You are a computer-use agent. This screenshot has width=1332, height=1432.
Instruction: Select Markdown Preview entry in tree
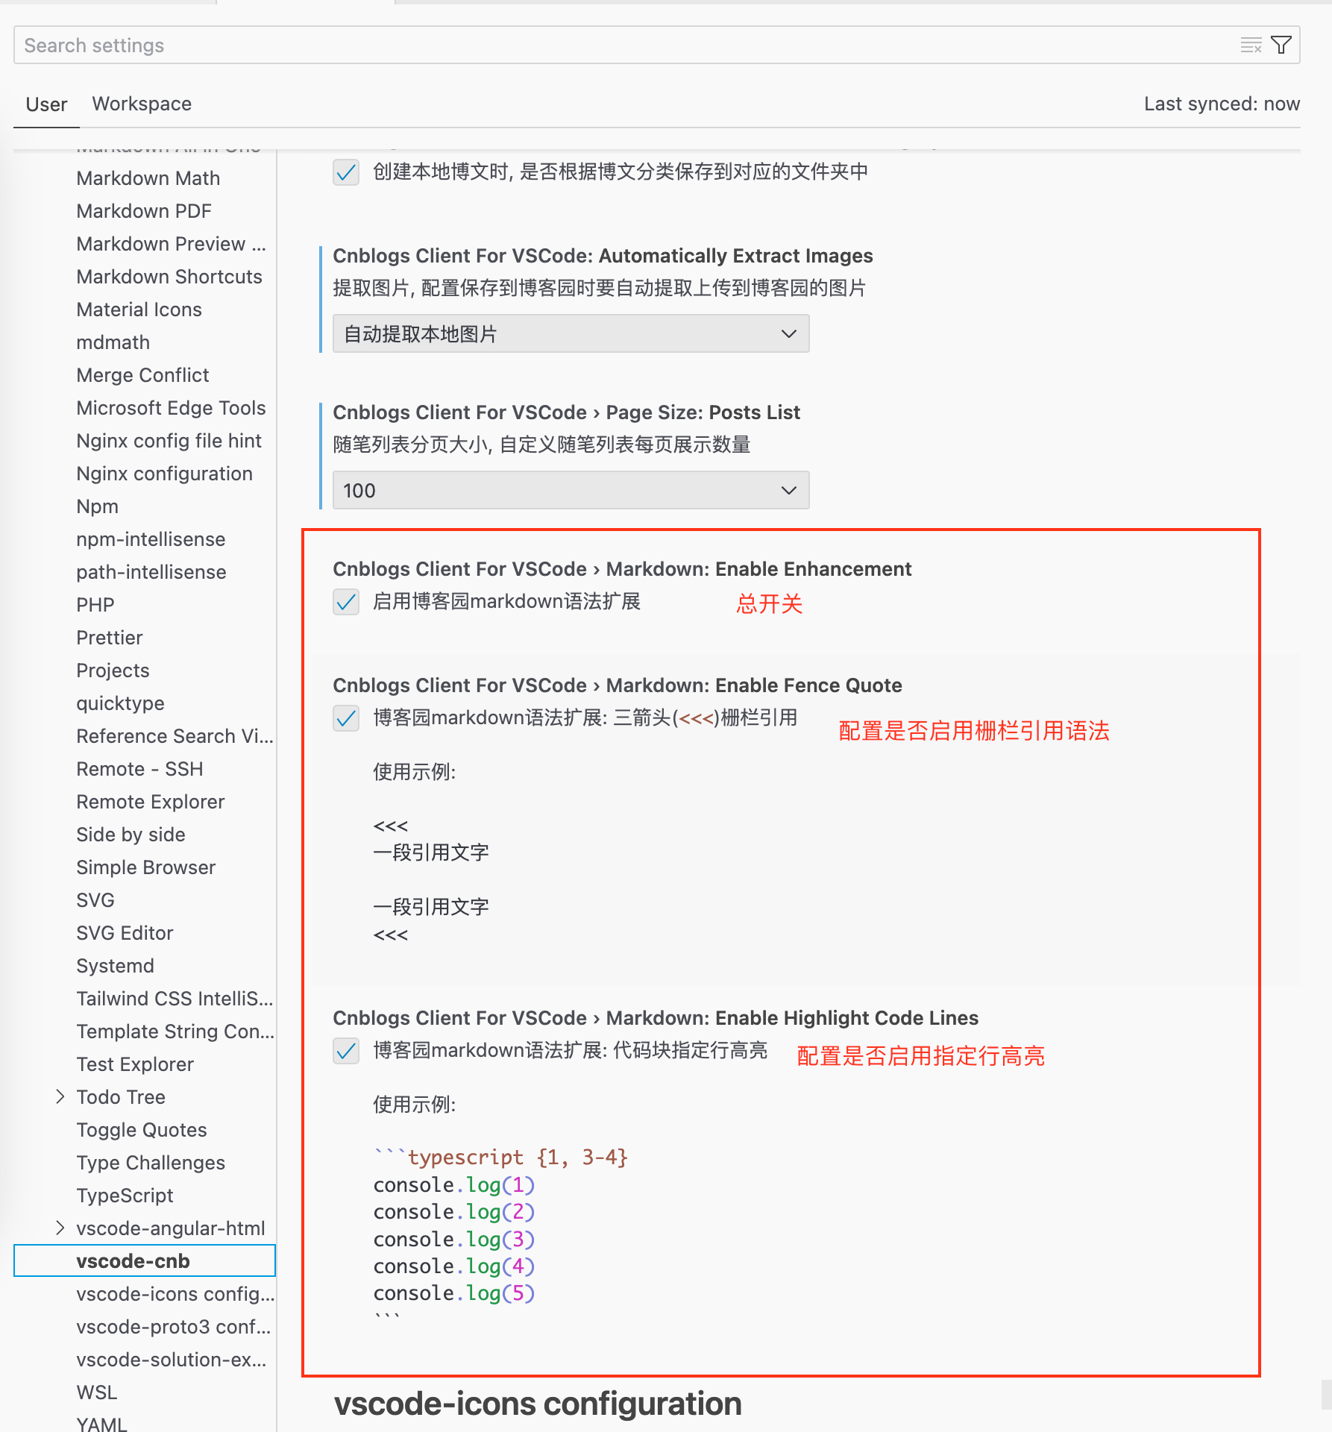pyautogui.click(x=171, y=244)
